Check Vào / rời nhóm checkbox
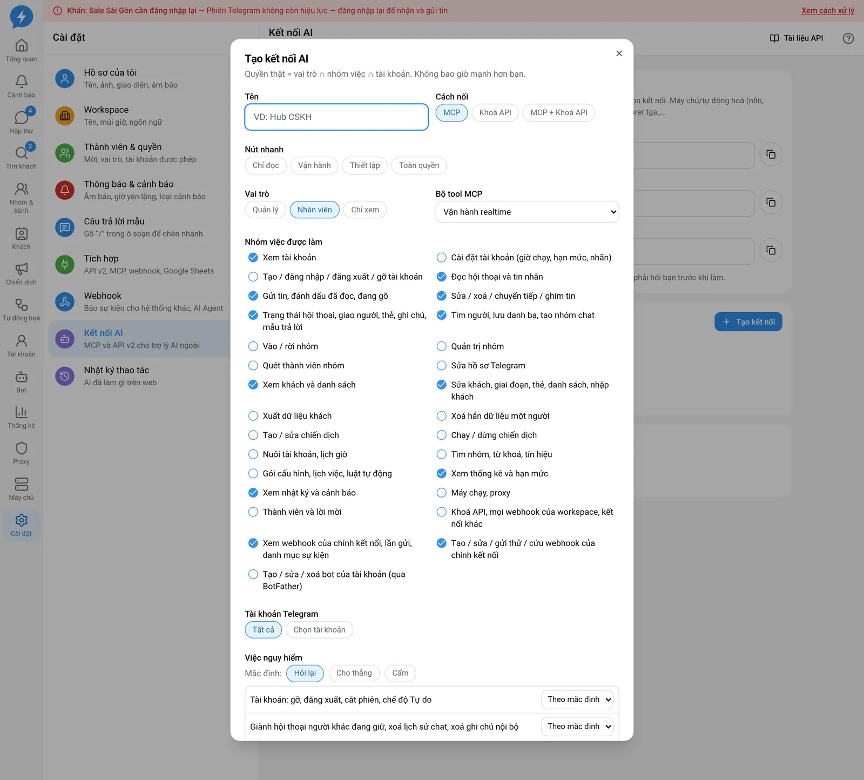Image resolution: width=864 pixels, height=780 pixels. coord(253,346)
